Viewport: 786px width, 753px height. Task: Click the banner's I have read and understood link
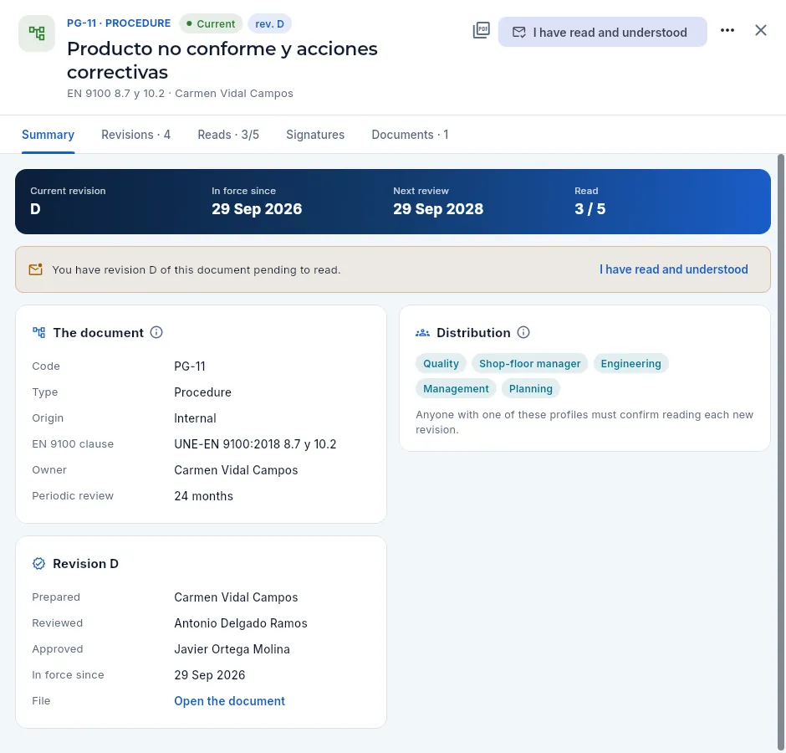(674, 269)
